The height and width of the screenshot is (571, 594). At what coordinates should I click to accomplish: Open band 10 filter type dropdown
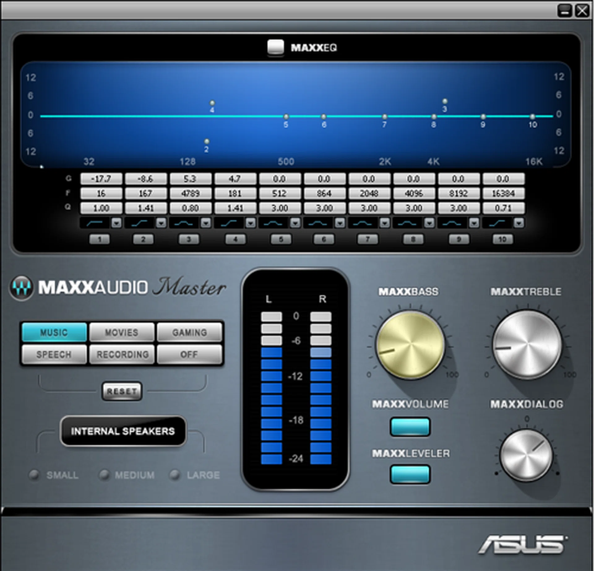tap(519, 223)
